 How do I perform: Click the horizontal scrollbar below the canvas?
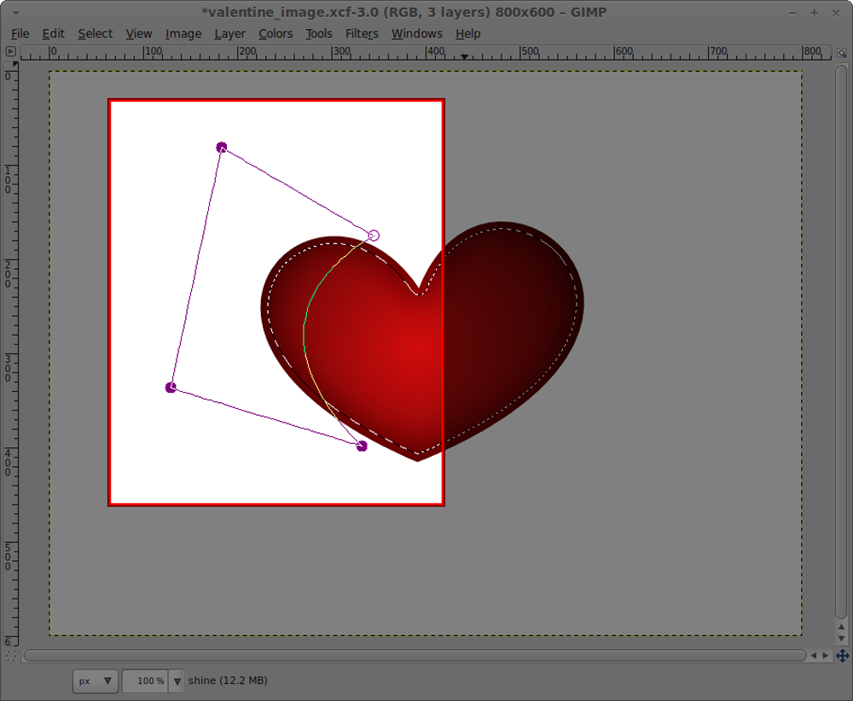[x=418, y=655]
